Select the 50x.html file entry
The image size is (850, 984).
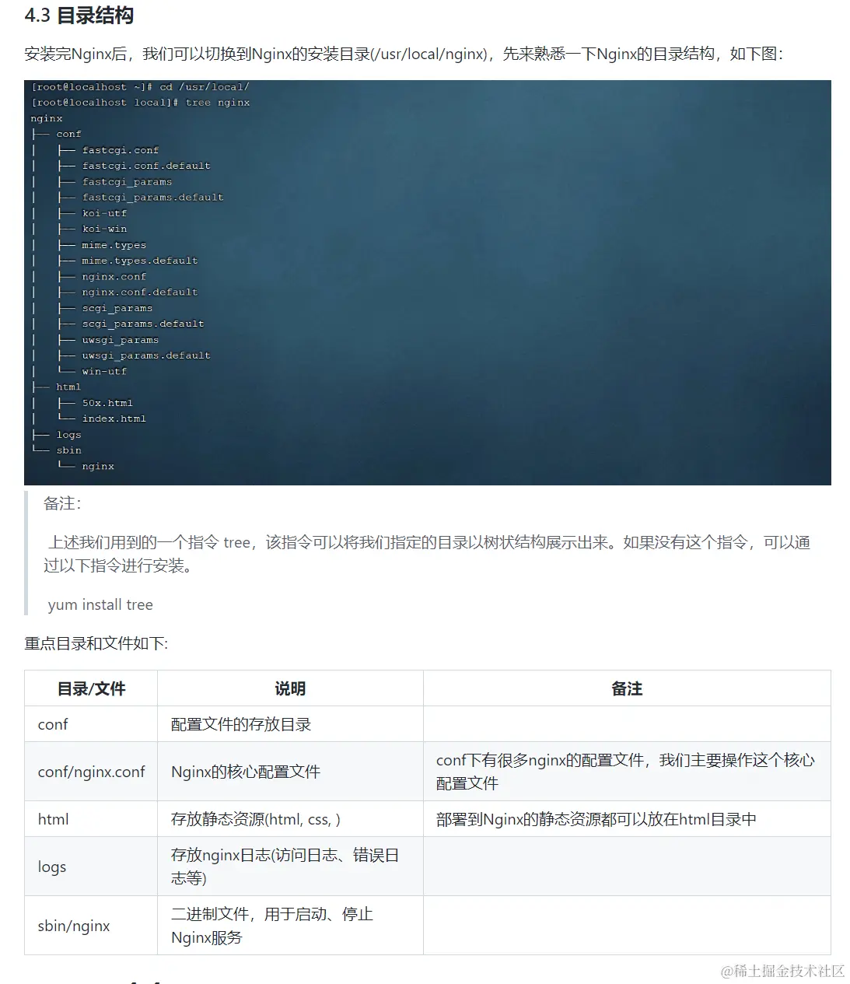coord(107,402)
